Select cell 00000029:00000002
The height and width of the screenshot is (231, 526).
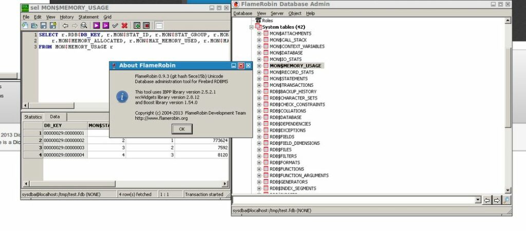click(65, 141)
